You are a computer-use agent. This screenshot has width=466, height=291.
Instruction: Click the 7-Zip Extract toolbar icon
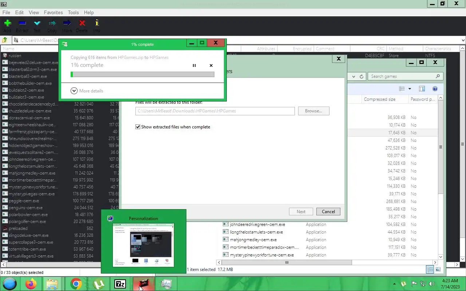(22, 23)
